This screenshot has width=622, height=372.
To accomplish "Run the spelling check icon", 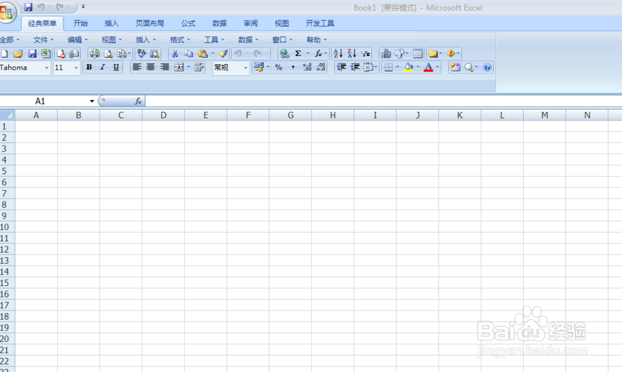I will point(141,53).
